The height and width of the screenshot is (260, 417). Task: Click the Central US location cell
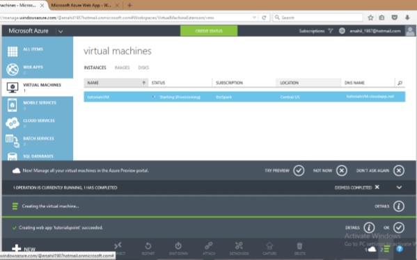click(290, 97)
